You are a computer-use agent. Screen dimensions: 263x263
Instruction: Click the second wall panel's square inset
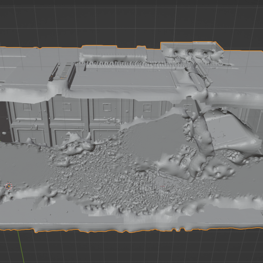67,107
